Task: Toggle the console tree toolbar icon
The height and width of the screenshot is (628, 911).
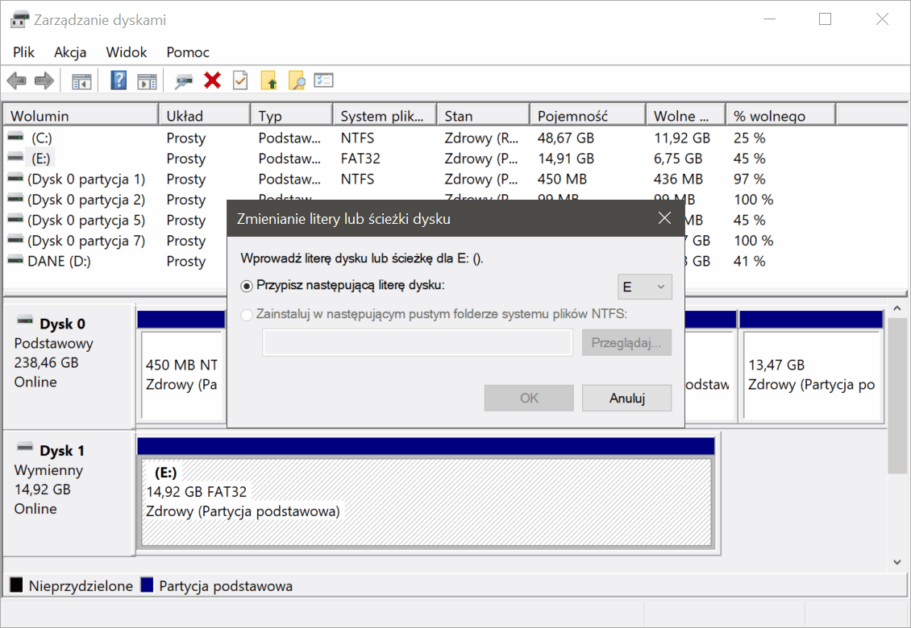Action: 81,81
